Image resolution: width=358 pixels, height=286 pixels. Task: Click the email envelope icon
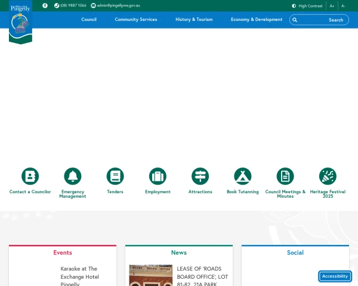94,5
